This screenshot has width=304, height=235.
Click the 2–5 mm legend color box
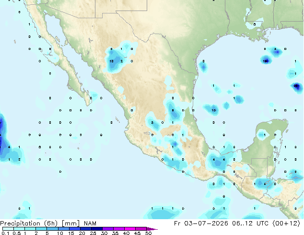pyautogui.click(x=41, y=229)
